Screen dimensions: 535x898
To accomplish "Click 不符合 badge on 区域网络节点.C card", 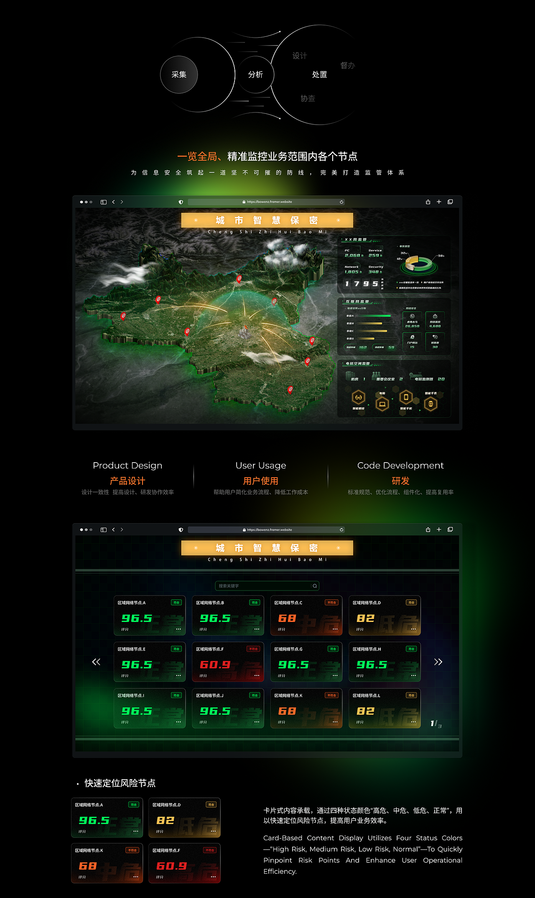I will coord(331,603).
